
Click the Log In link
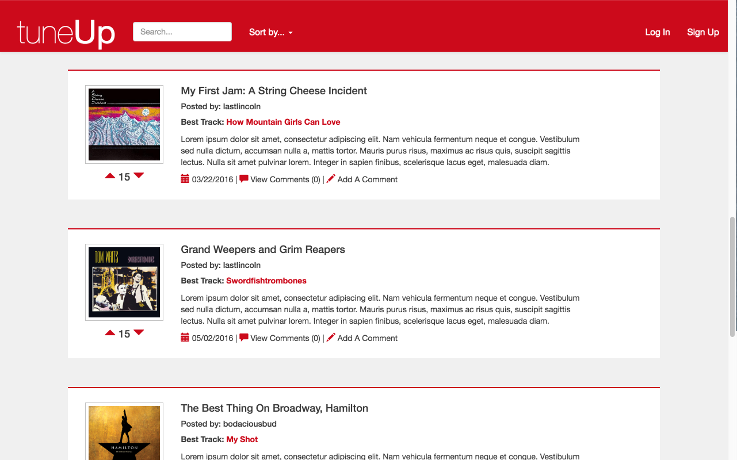pyautogui.click(x=657, y=32)
